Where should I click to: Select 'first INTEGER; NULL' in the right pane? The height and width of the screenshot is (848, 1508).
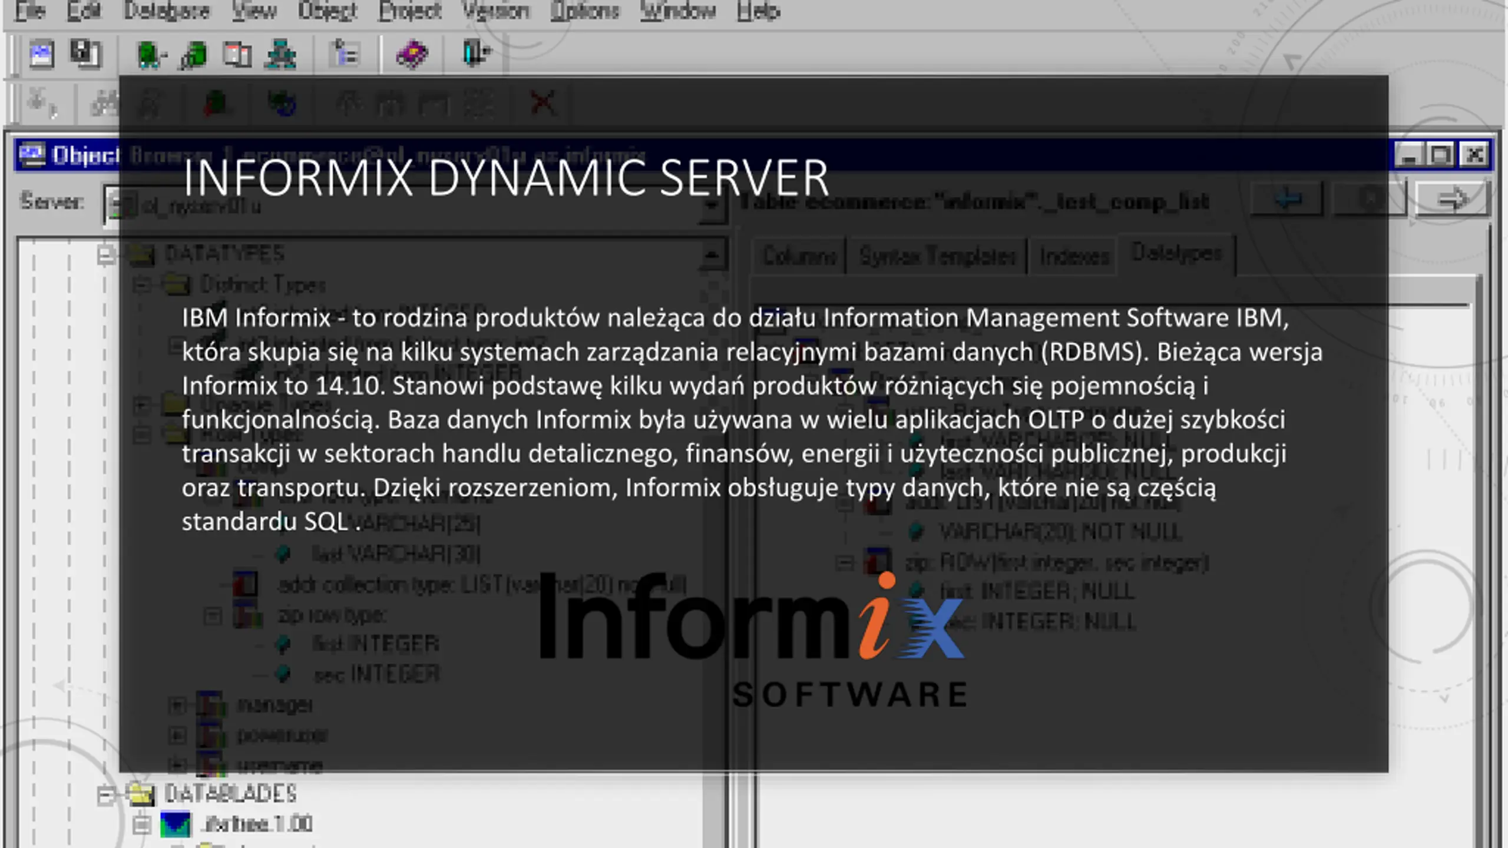click(x=1037, y=591)
